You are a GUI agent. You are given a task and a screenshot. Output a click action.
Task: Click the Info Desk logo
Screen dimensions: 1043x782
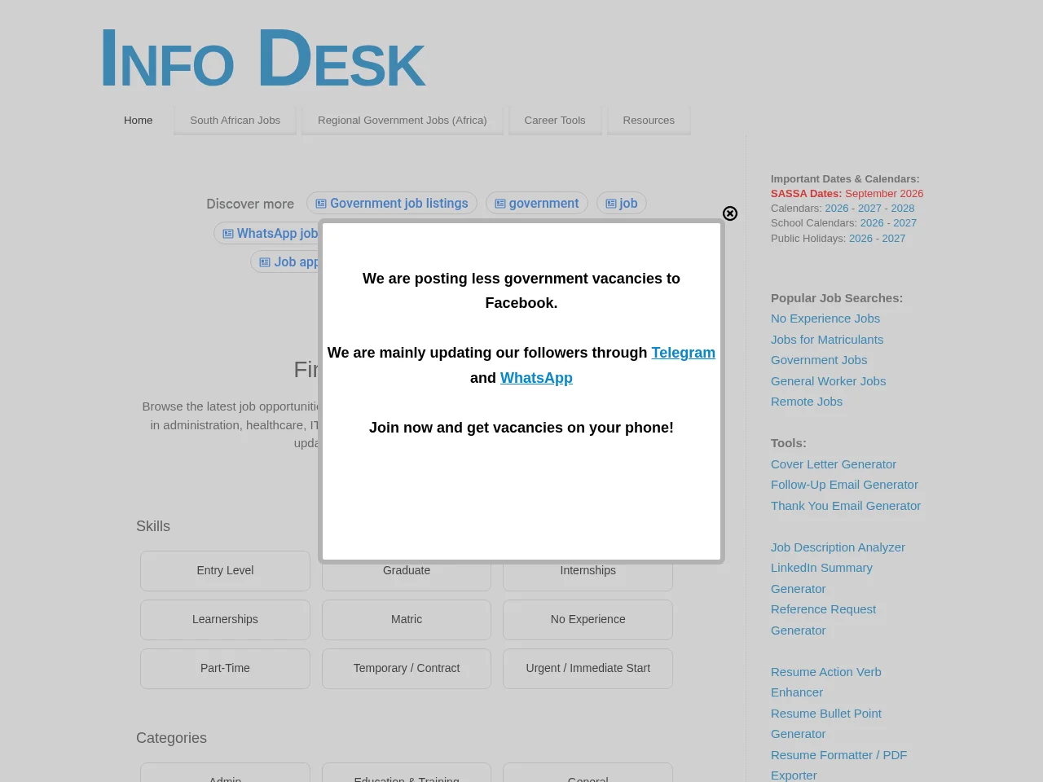click(262, 58)
